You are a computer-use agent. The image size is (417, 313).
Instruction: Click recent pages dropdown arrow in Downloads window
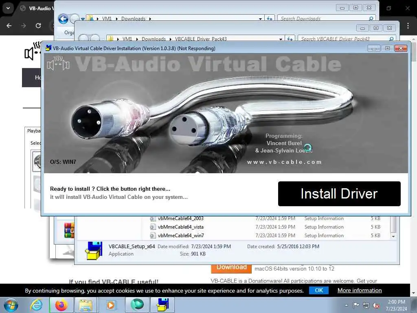click(83, 19)
